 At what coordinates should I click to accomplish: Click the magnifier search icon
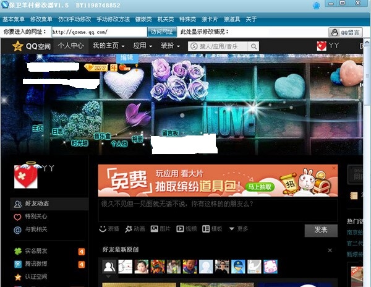click(x=254, y=46)
